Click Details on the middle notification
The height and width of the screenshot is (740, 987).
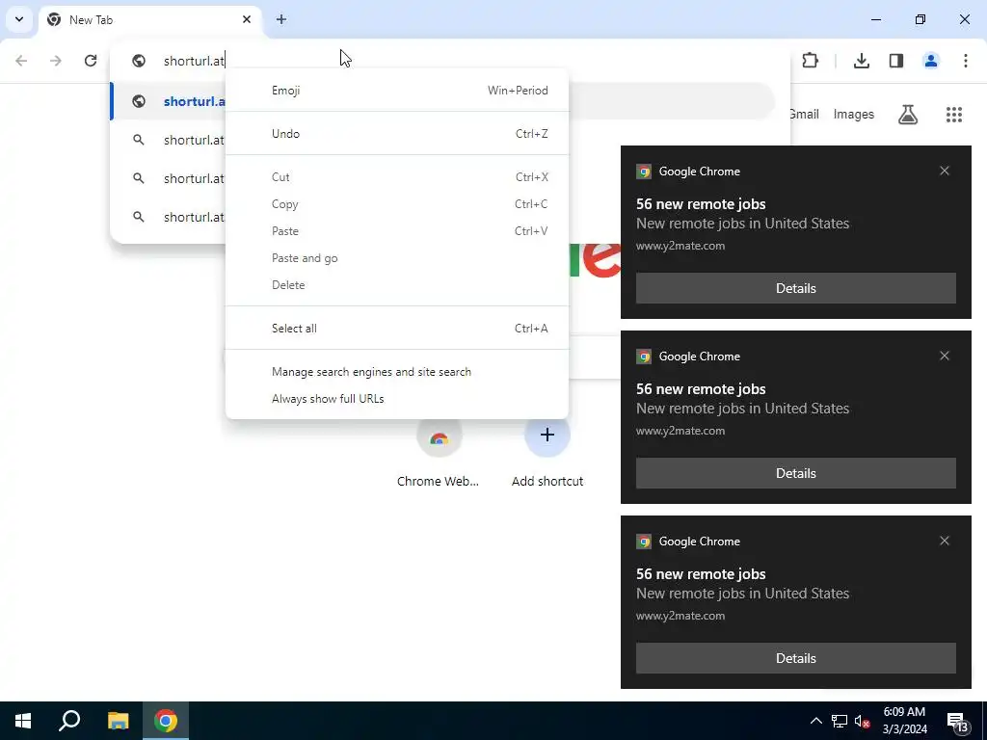pyautogui.click(x=795, y=473)
